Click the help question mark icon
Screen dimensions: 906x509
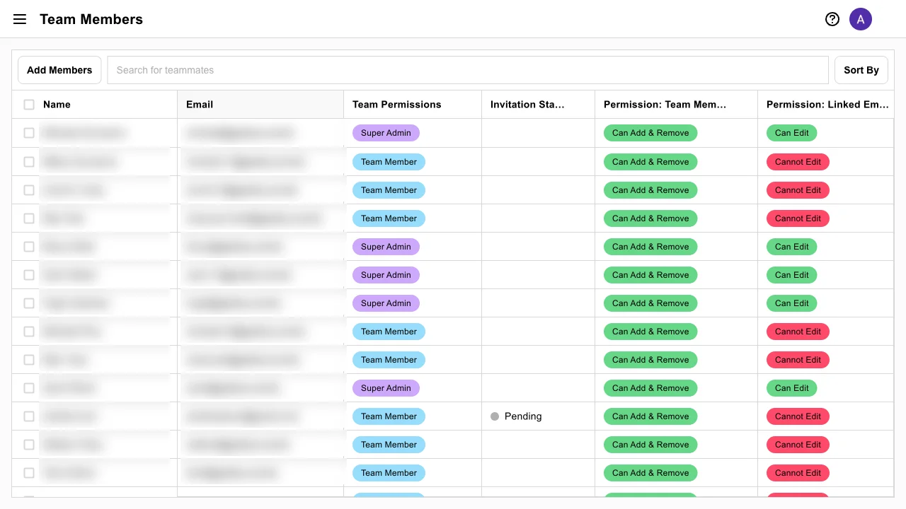(x=832, y=19)
